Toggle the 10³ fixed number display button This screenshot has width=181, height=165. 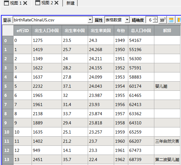pyautogui.click(x=163, y=20)
